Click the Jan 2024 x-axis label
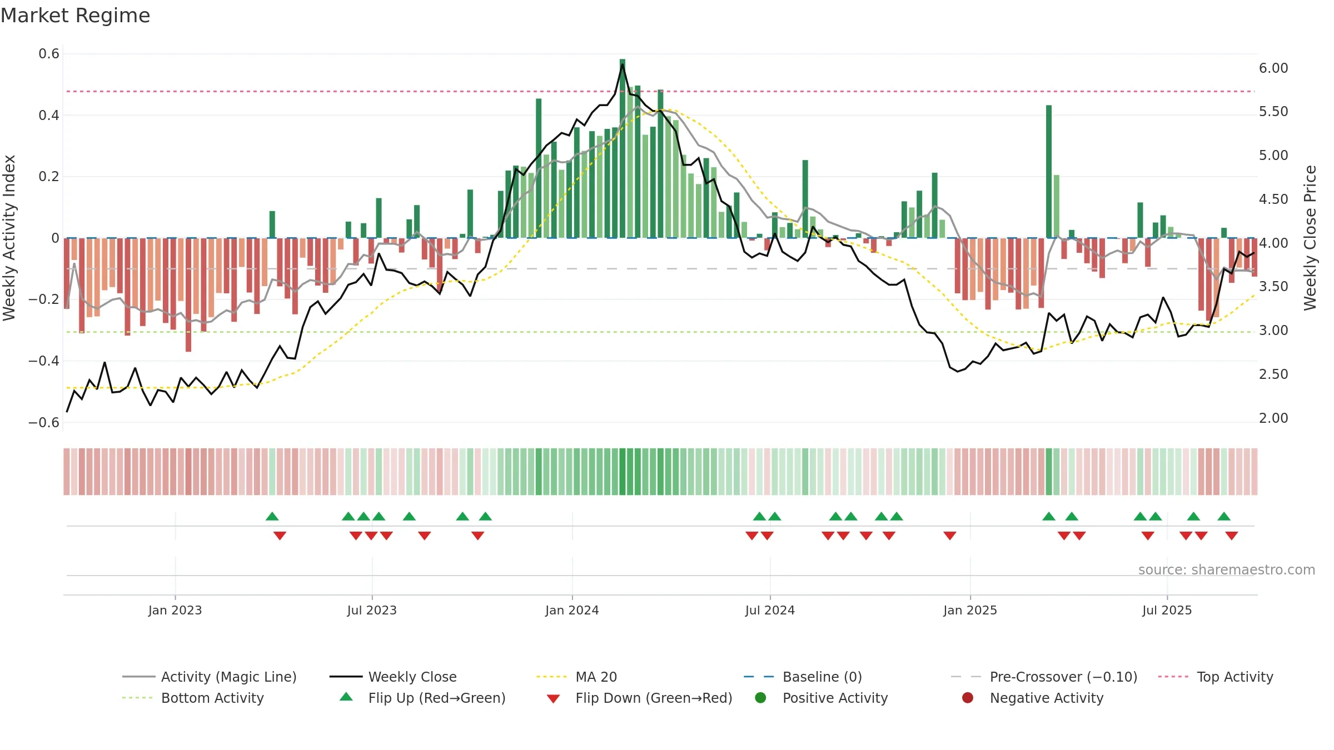 (572, 610)
